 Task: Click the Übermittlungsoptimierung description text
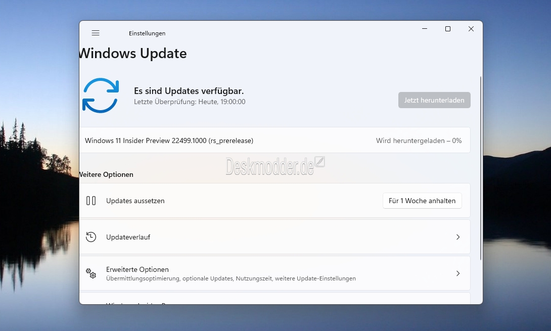click(231, 278)
